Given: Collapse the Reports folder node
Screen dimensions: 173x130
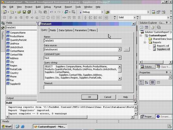Looking at the screenshot, I should pyautogui.click(x=145, y=43).
